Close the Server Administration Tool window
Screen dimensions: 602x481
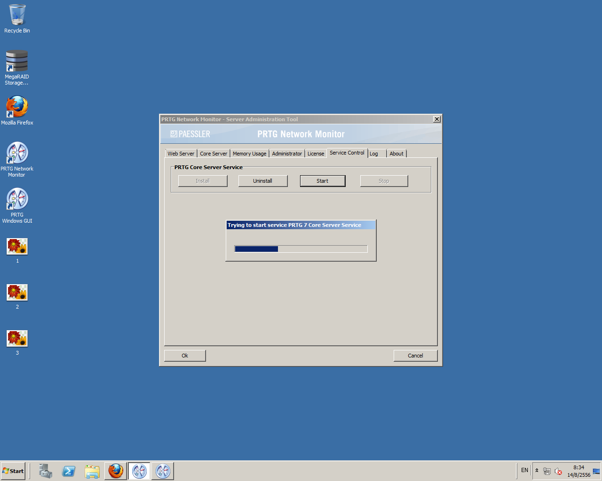point(437,119)
